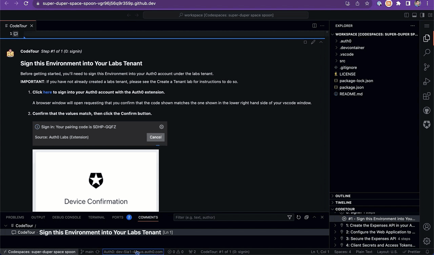This screenshot has width=434, height=255.
Task: Expand the TIMELINE section
Action: pyautogui.click(x=374, y=202)
